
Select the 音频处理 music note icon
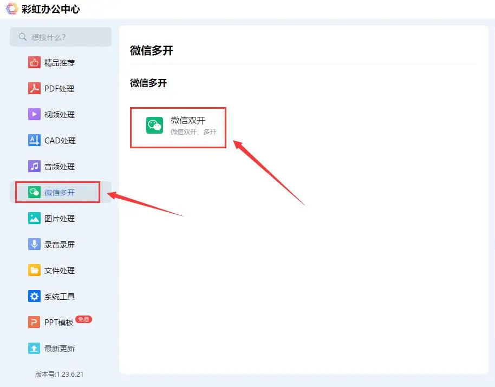click(x=33, y=166)
